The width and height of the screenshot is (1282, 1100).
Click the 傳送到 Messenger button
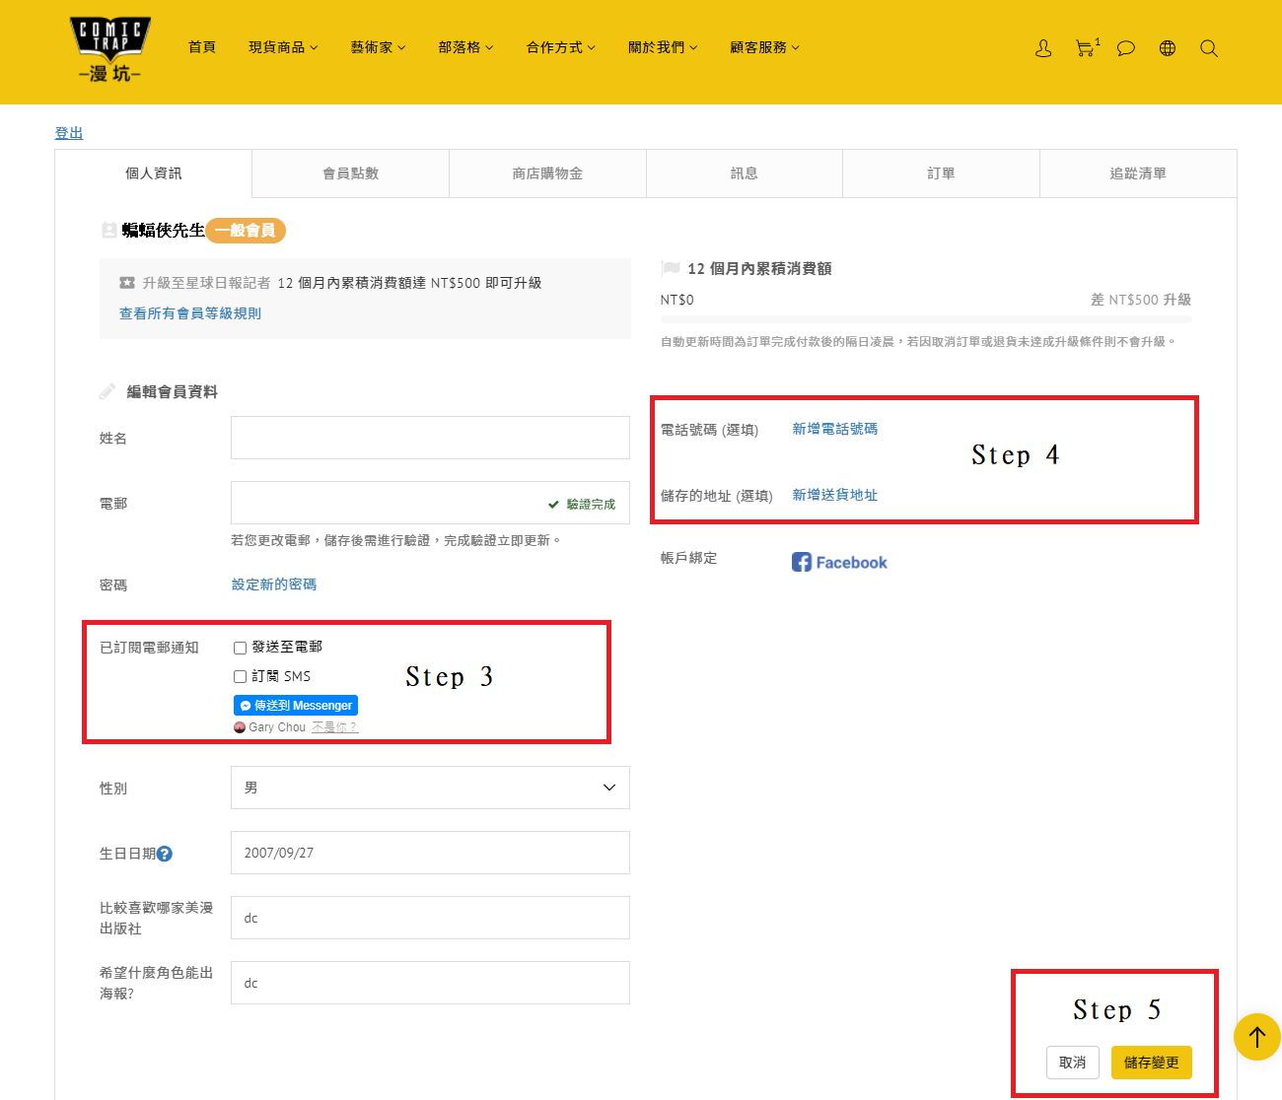[296, 706]
